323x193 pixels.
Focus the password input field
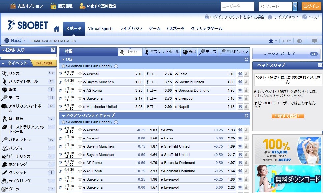pyautogui.click(x=276, y=6)
